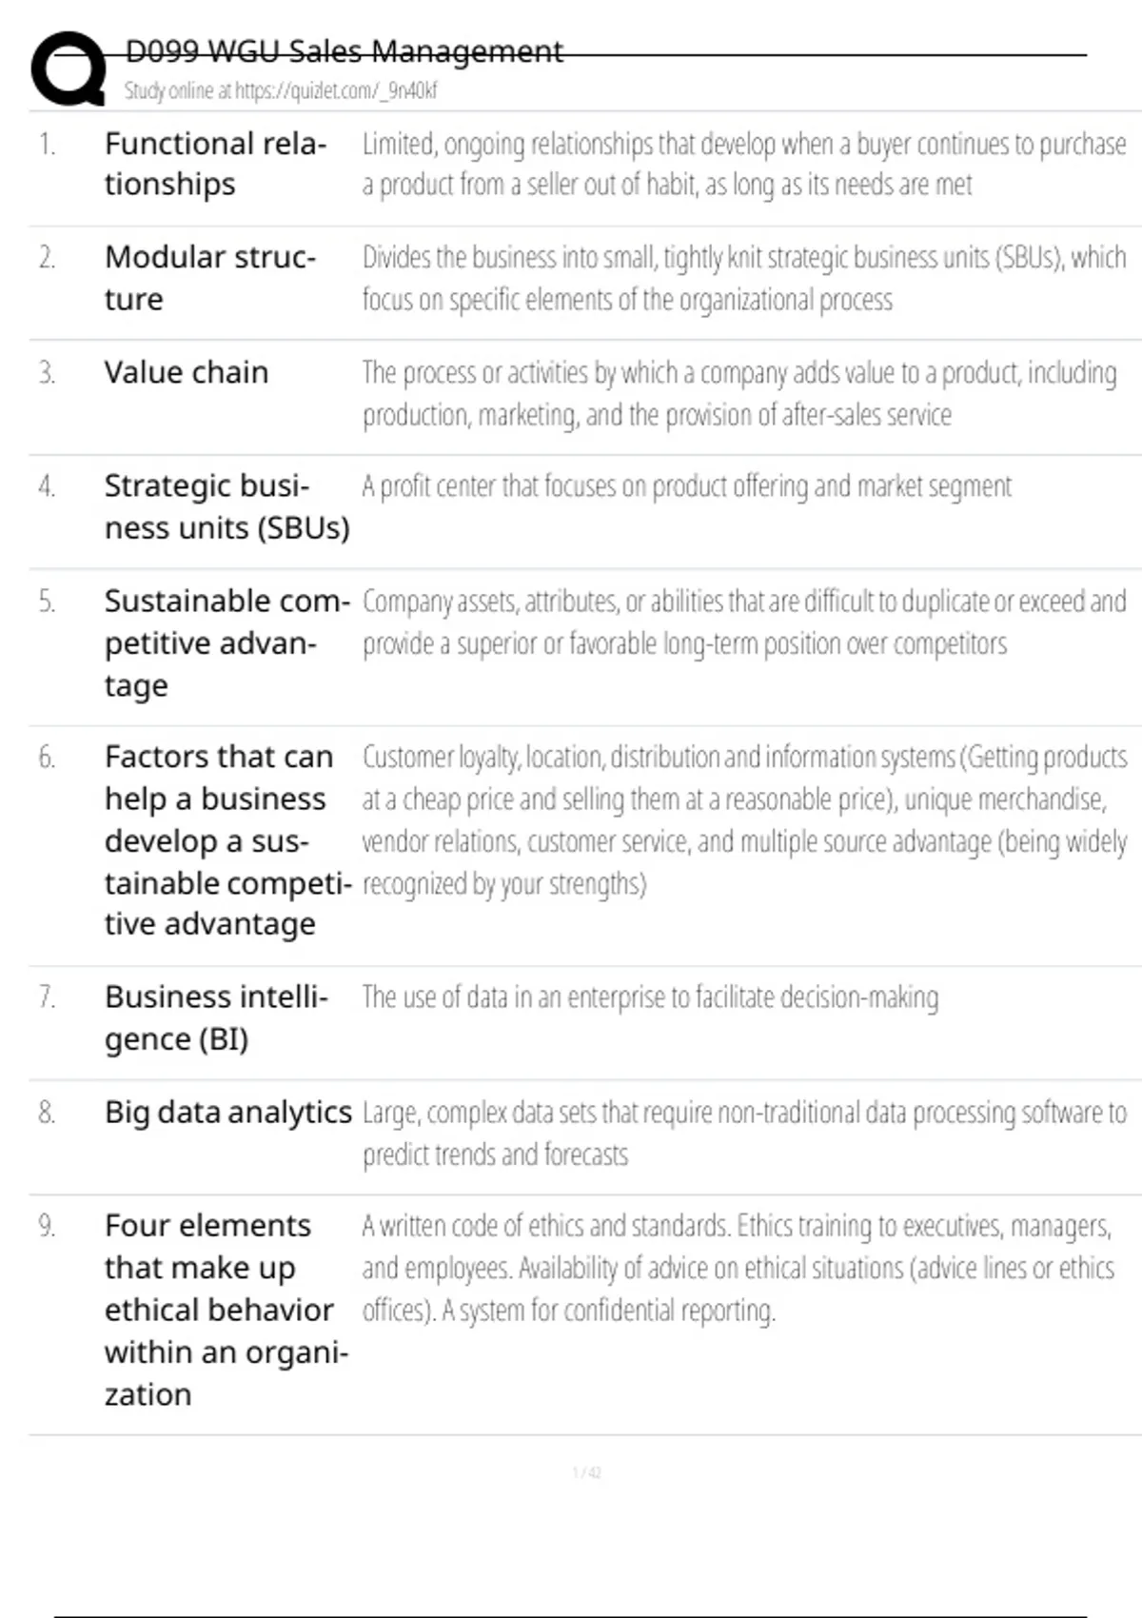The image size is (1142, 1618).
Task: Click the D099 WGU Sales Management title
Action: (x=344, y=51)
